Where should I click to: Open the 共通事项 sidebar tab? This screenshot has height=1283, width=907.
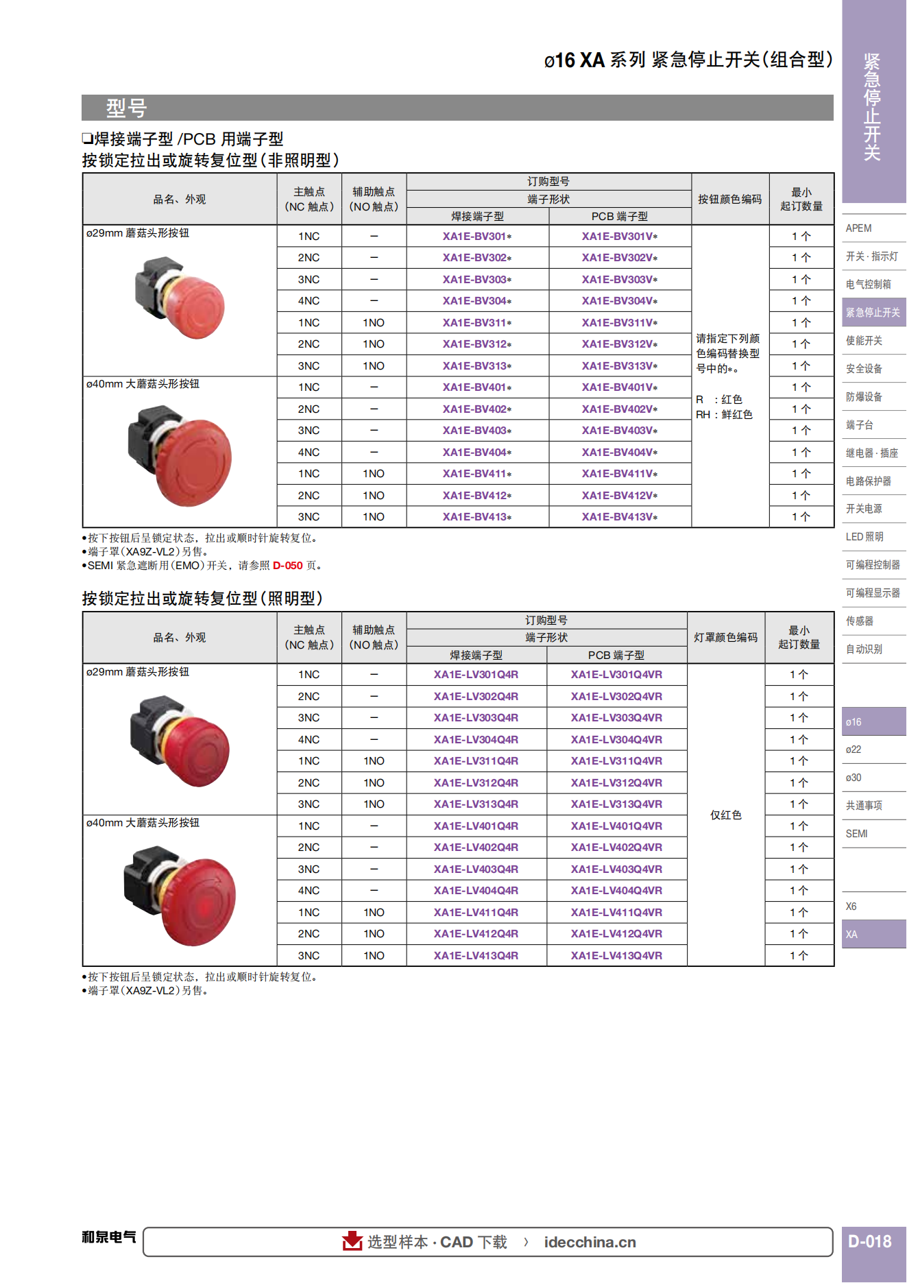874,806
